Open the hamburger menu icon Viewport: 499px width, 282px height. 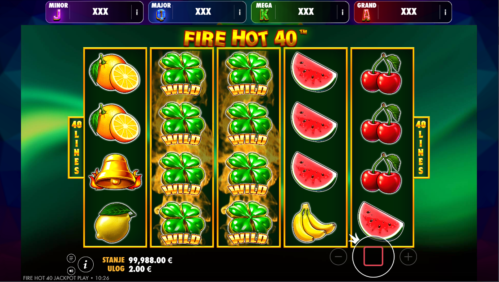(71, 258)
